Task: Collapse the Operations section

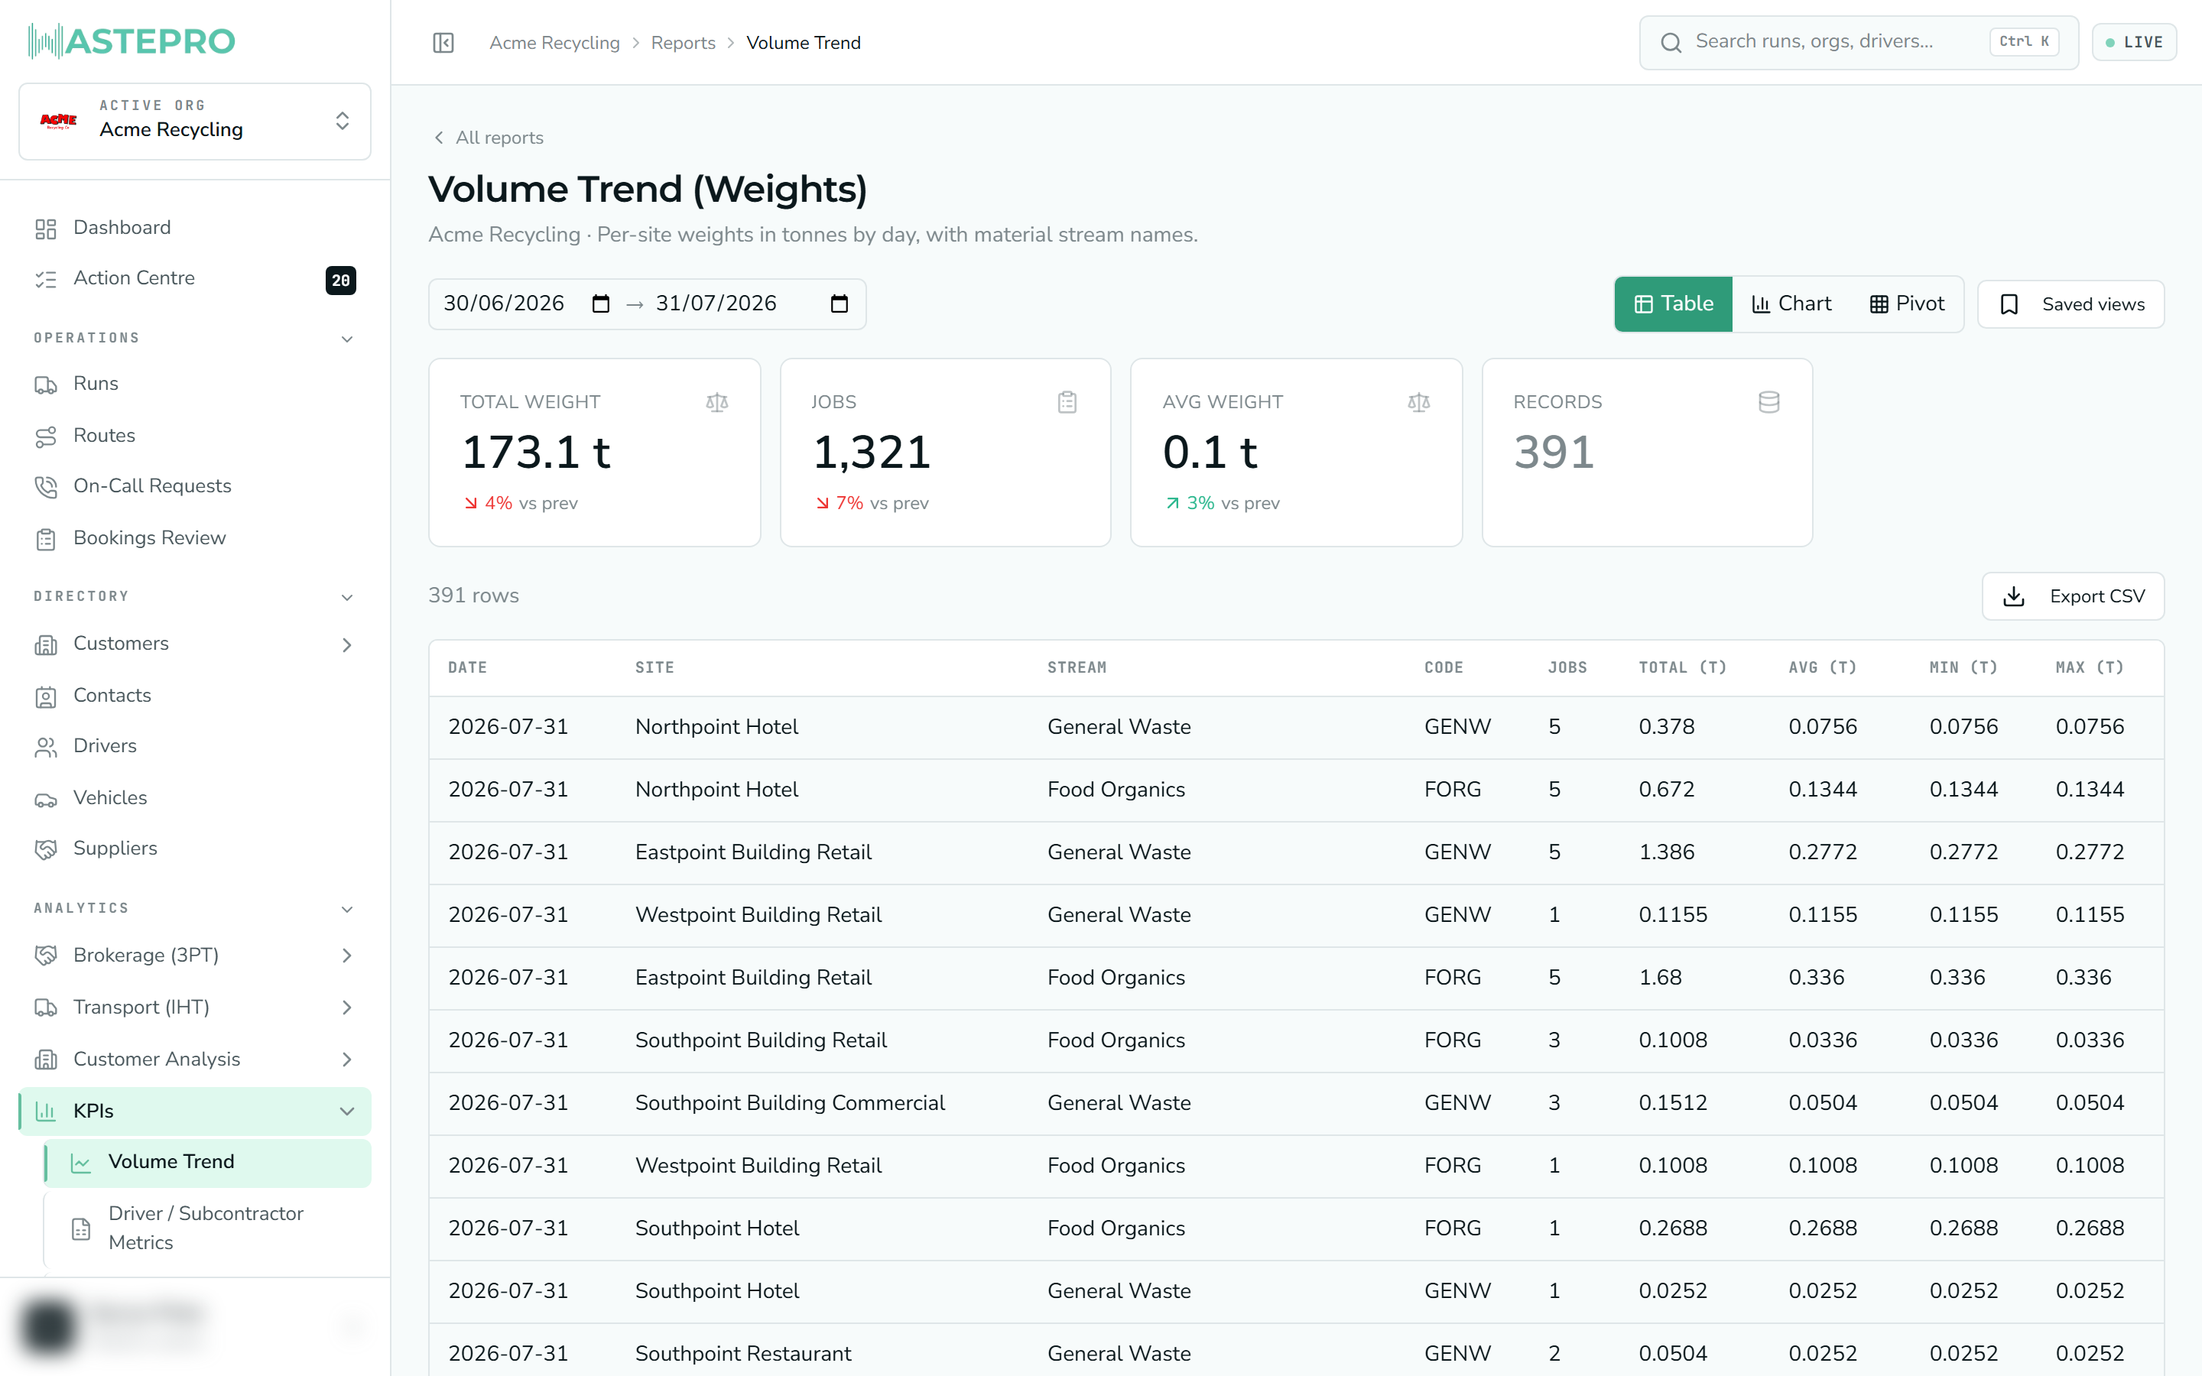Action: click(x=346, y=339)
